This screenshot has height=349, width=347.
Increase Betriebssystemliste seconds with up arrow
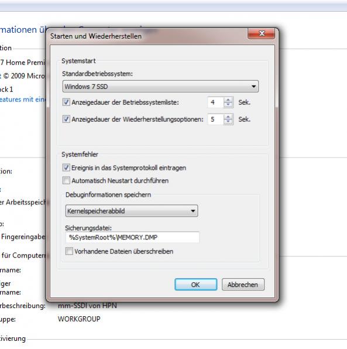coord(228,100)
